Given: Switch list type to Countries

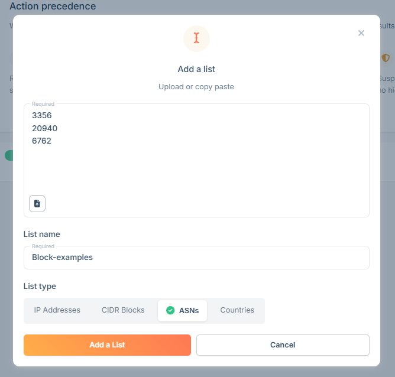Looking at the screenshot, I should tap(237, 310).
